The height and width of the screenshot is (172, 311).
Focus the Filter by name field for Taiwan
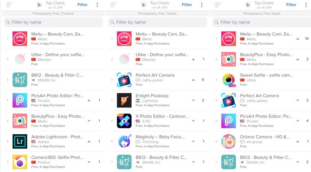click(x=157, y=22)
